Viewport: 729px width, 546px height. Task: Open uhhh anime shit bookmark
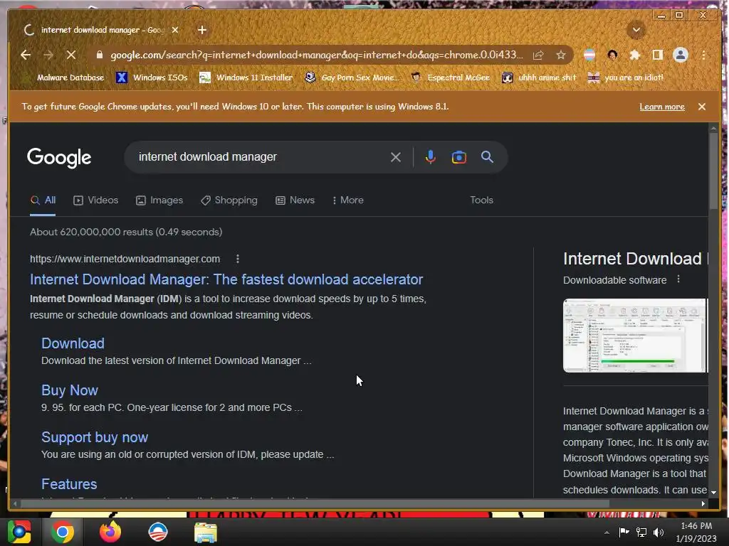point(540,77)
